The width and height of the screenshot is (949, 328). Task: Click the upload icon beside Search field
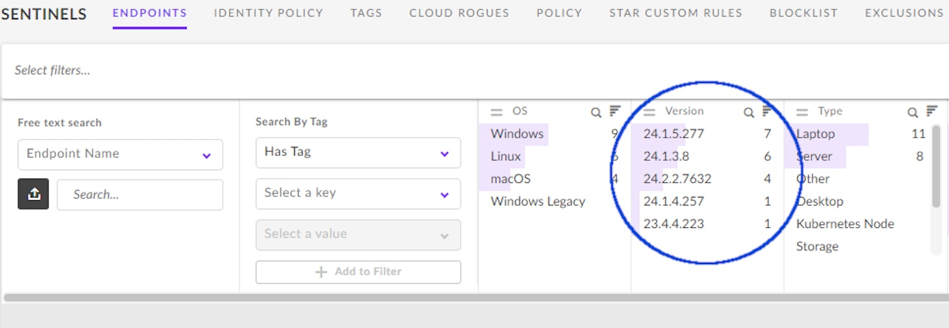34,194
